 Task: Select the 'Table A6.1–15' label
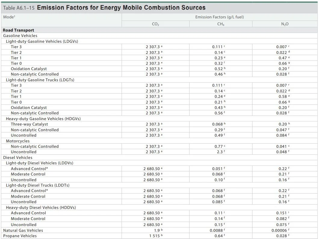[19, 8]
